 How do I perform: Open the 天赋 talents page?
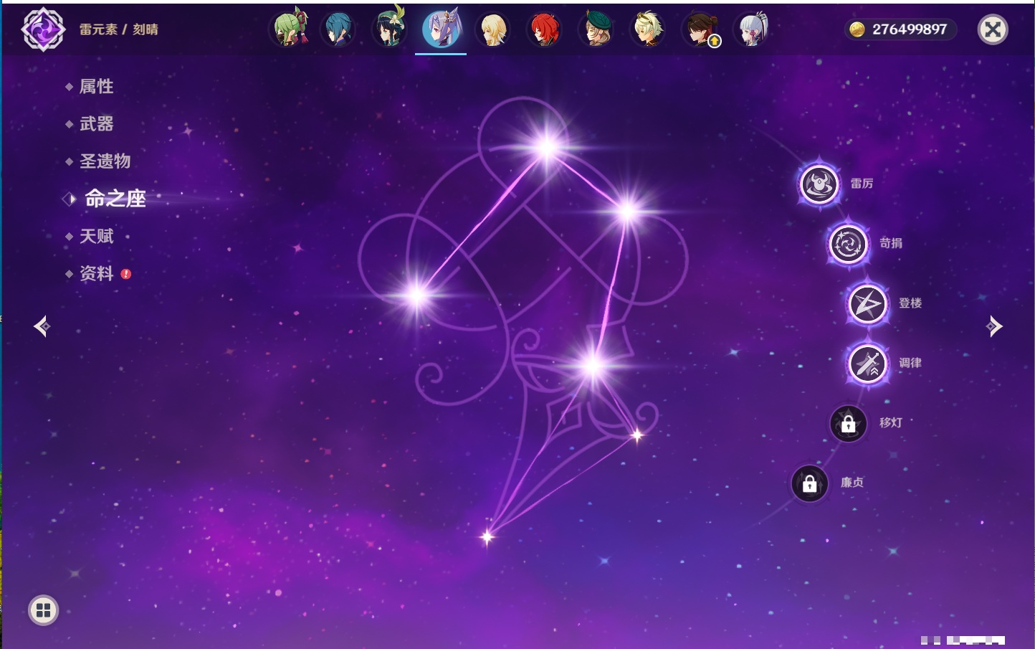(96, 236)
